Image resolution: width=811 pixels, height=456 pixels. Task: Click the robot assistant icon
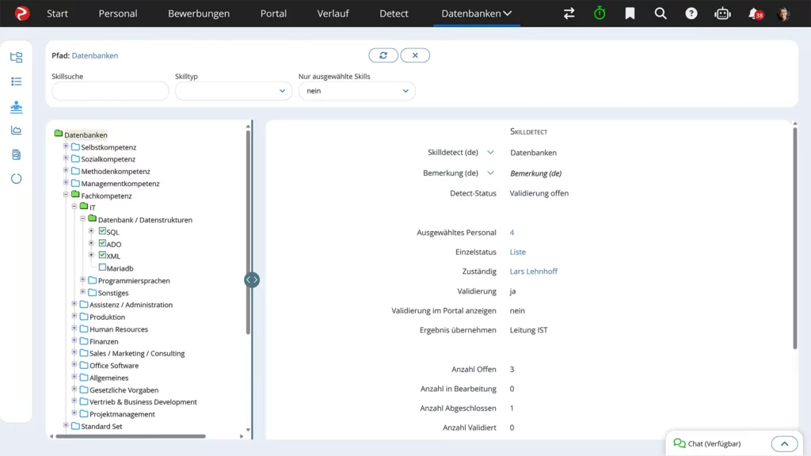pos(722,13)
